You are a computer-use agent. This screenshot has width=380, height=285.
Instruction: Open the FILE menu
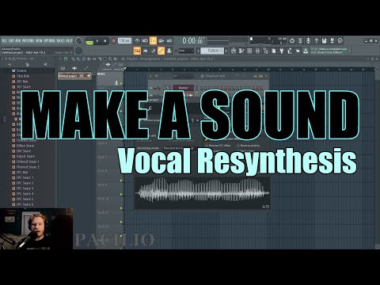click(5, 40)
